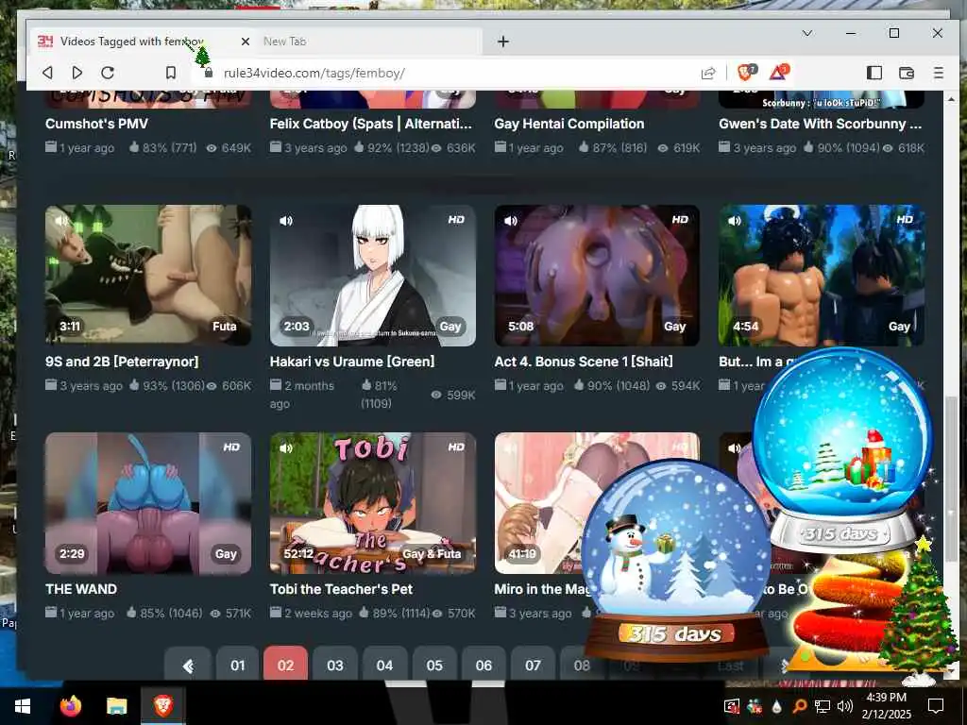Open a new tab with the plus button
This screenshot has width=967, height=725.
click(502, 42)
